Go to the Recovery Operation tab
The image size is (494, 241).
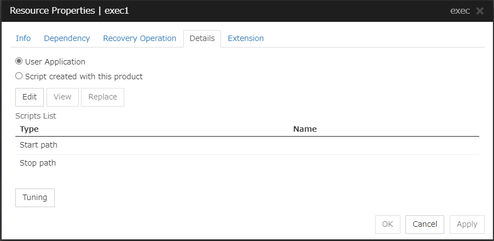pos(140,38)
